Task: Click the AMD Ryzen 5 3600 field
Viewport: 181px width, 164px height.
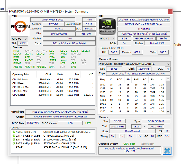Action: (53, 19)
